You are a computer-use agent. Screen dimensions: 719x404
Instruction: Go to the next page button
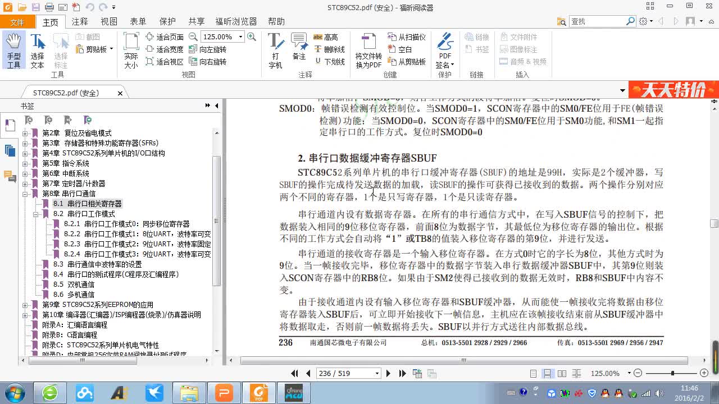coord(388,373)
